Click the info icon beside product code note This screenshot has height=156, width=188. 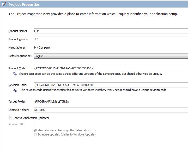click(x=15, y=74)
